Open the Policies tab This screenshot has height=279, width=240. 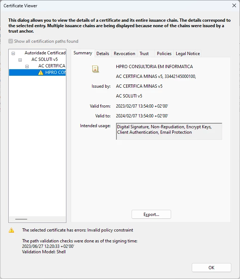coord(164,54)
